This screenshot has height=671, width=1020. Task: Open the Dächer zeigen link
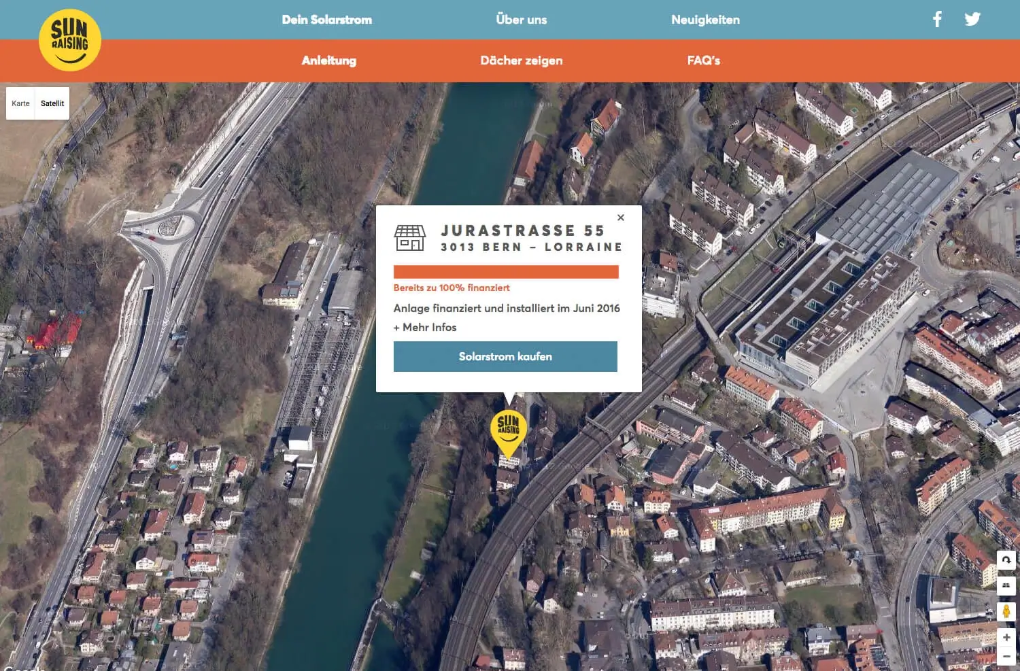[x=521, y=61]
